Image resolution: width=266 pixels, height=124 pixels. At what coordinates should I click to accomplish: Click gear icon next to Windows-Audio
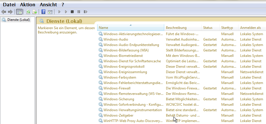101,39
